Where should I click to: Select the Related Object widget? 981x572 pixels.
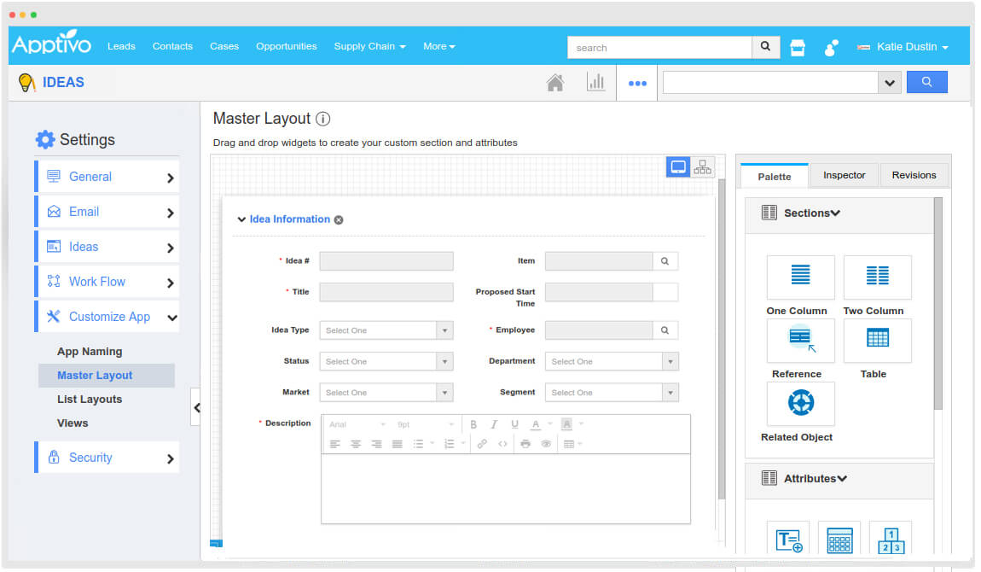click(799, 403)
